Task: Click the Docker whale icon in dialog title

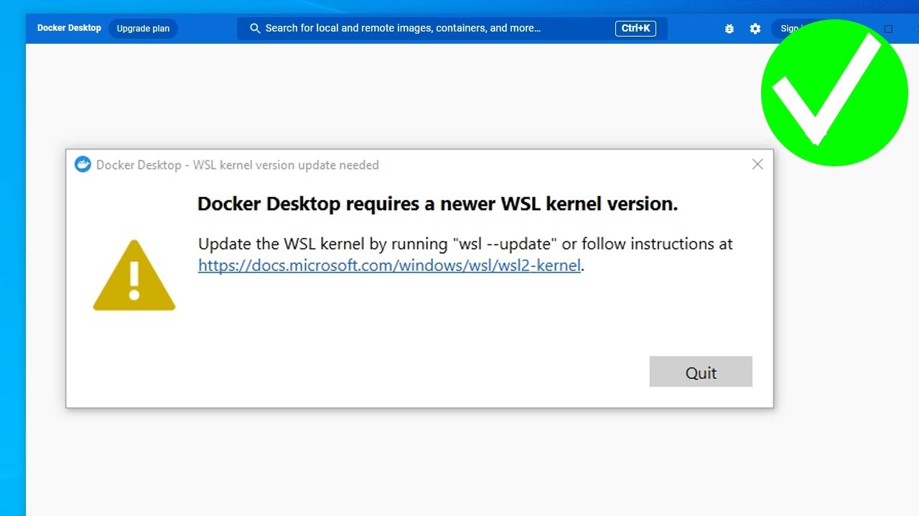Action: (83, 165)
